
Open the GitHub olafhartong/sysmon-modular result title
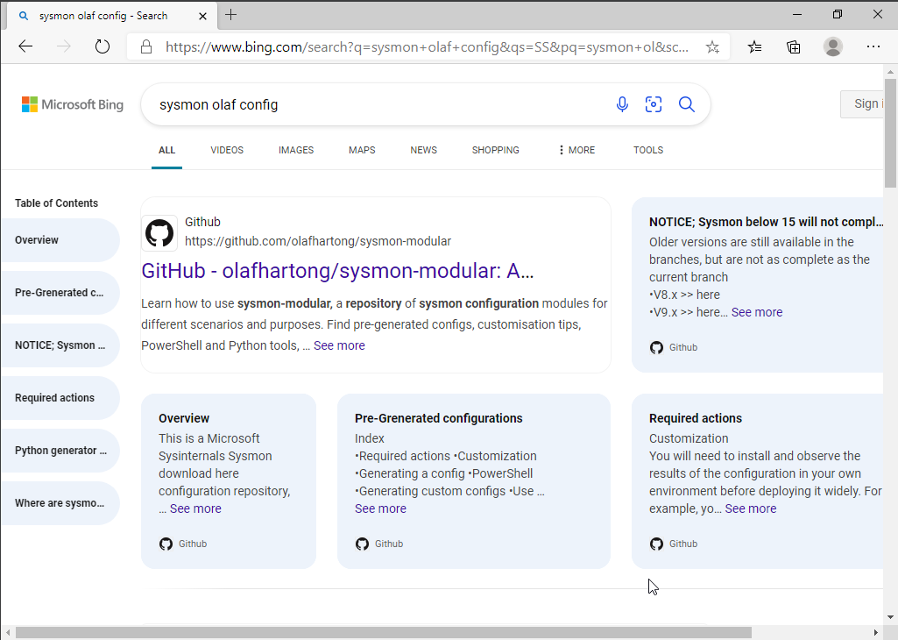click(338, 271)
